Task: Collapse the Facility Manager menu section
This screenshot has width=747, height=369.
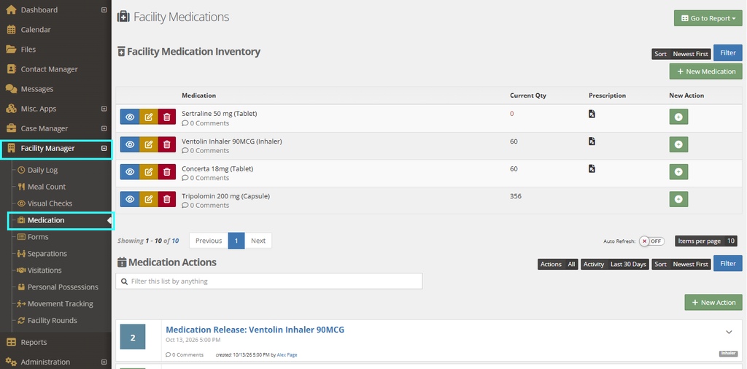Action: 104,148
